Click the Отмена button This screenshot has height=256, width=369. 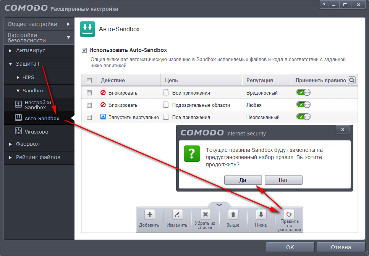[x=341, y=247]
